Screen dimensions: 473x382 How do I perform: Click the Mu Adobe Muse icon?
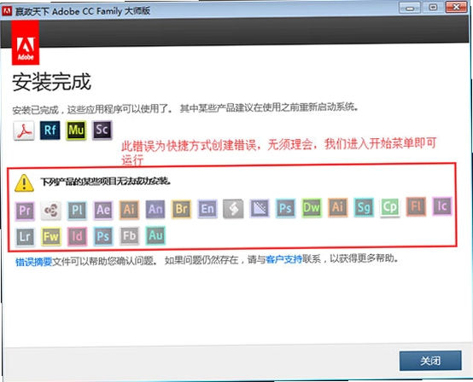pos(76,130)
